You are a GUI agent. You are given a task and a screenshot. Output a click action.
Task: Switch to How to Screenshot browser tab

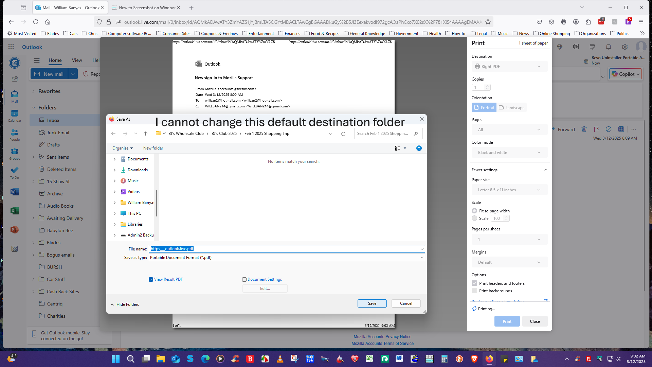(146, 7)
